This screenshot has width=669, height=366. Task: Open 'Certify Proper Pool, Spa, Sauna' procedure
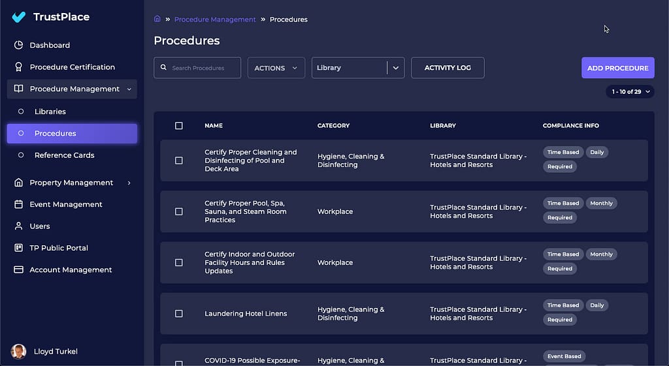pyautogui.click(x=246, y=212)
